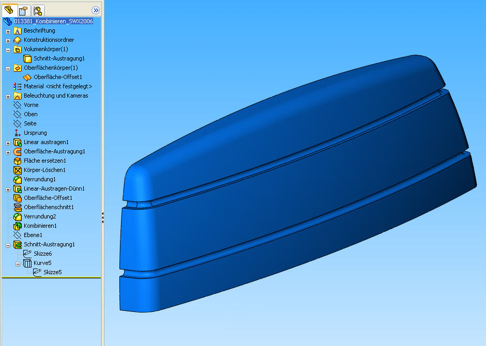The image size is (486, 346).
Task: Click the Kurve5 curve icon
Action: [27, 263]
